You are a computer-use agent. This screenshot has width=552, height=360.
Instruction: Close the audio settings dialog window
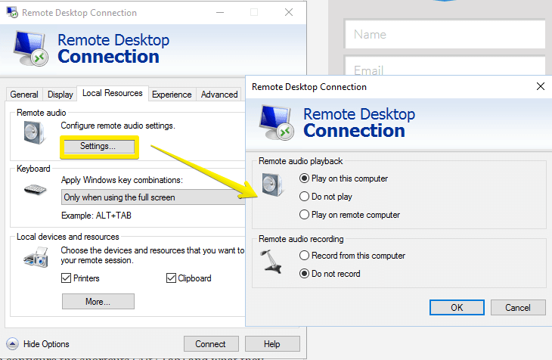(541, 86)
